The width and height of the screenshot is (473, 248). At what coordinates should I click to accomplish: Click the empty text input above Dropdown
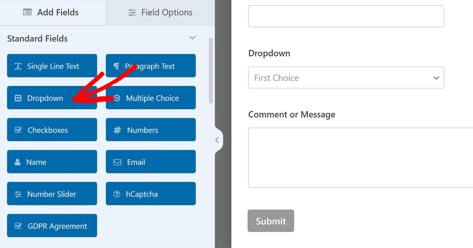pos(346,16)
